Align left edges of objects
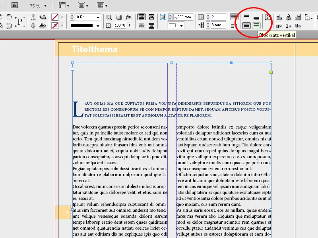 click(x=279, y=17)
